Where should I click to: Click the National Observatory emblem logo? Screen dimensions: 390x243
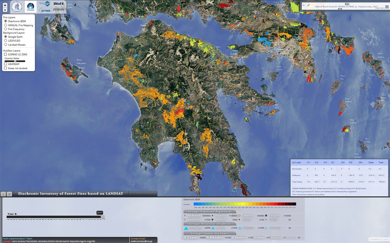point(17,6)
